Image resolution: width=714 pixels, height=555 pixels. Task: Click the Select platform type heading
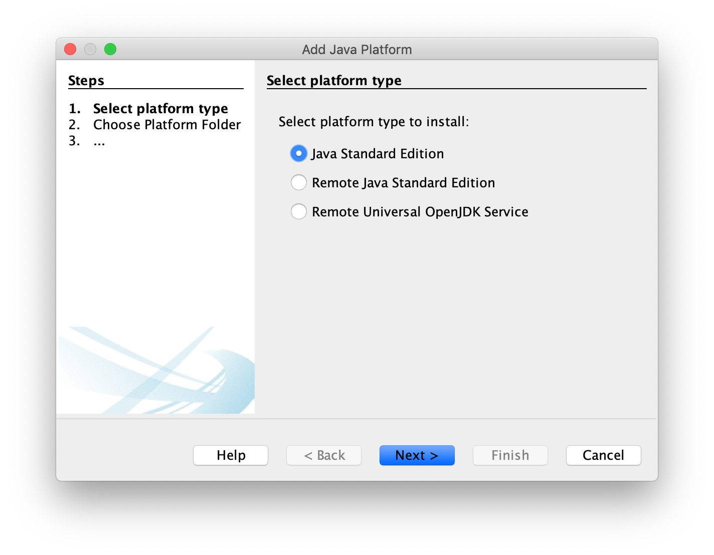pos(334,80)
